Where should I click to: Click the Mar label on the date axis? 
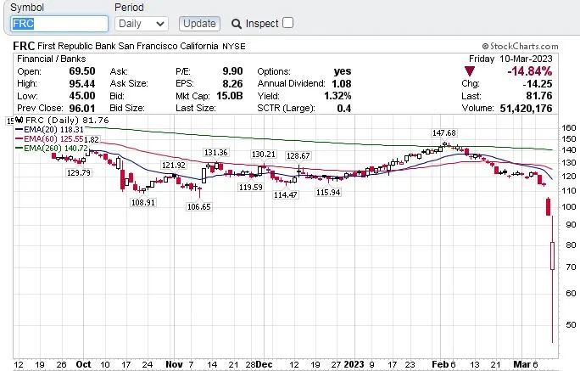(x=521, y=364)
